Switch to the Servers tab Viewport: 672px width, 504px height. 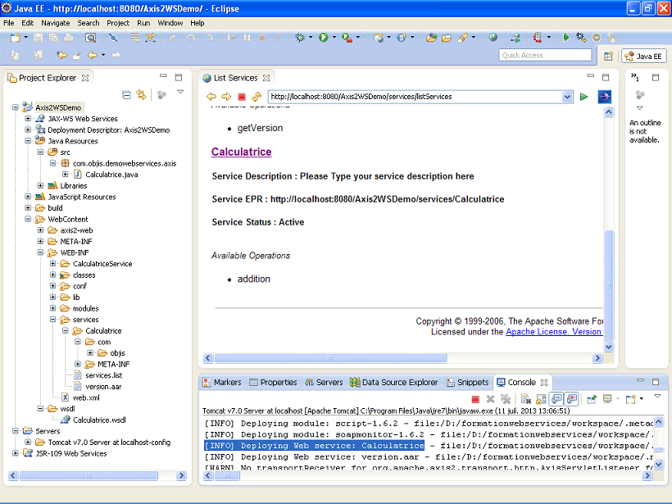324,383
